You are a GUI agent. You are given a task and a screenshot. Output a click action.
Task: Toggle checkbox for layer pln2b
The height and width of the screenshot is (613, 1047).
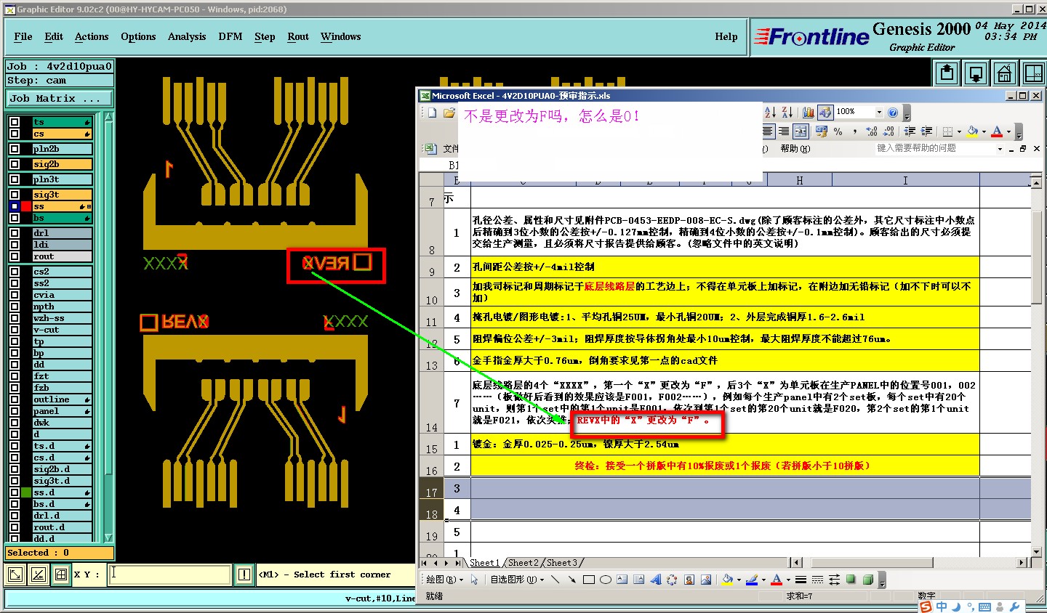click(x=15, y=149)
